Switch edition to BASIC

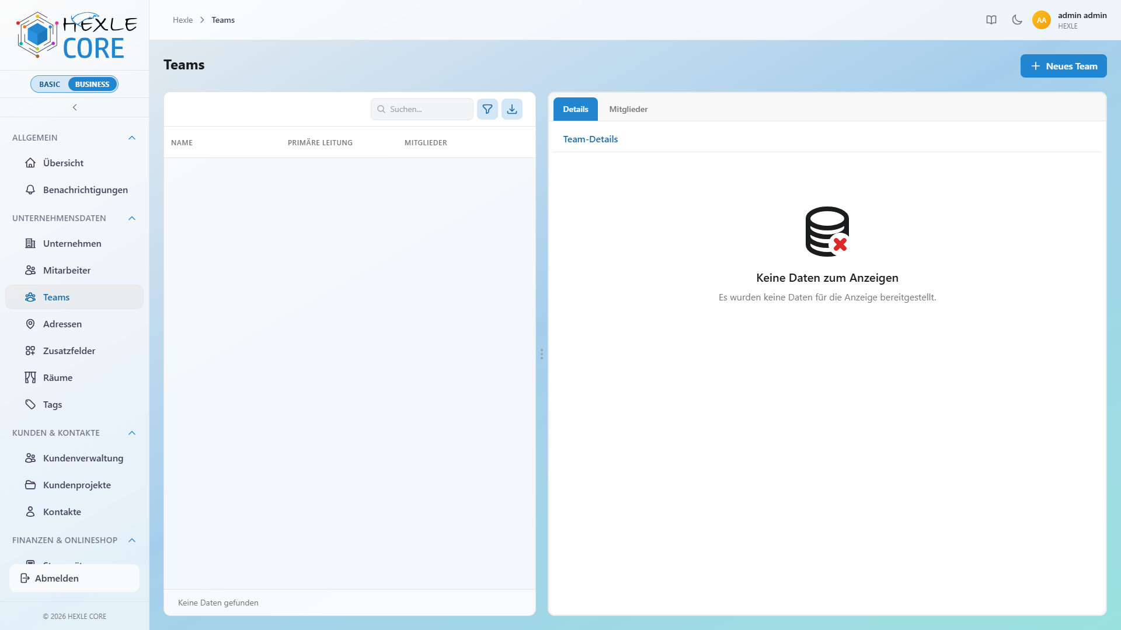tap(50, 84)
